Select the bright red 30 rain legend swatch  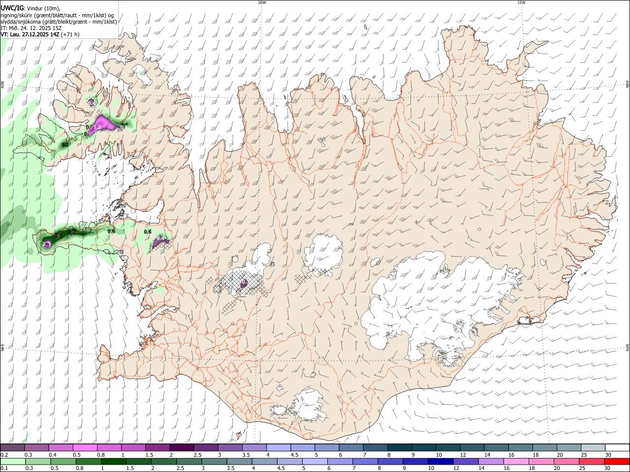tap(617, 462)
